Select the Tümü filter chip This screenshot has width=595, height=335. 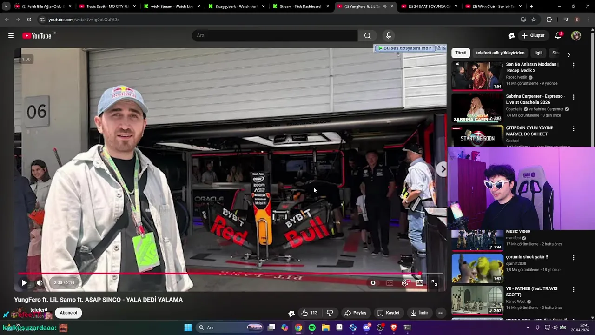coord(461,53)
